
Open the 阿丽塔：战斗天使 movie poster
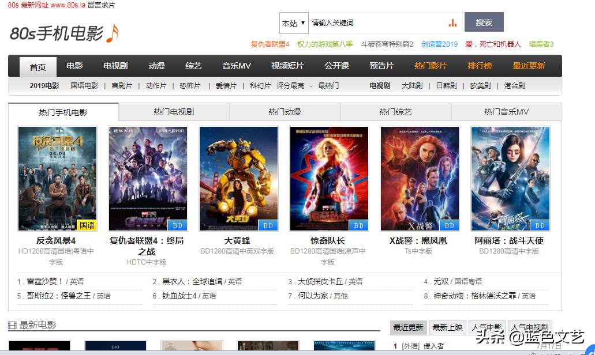[510, 179]
